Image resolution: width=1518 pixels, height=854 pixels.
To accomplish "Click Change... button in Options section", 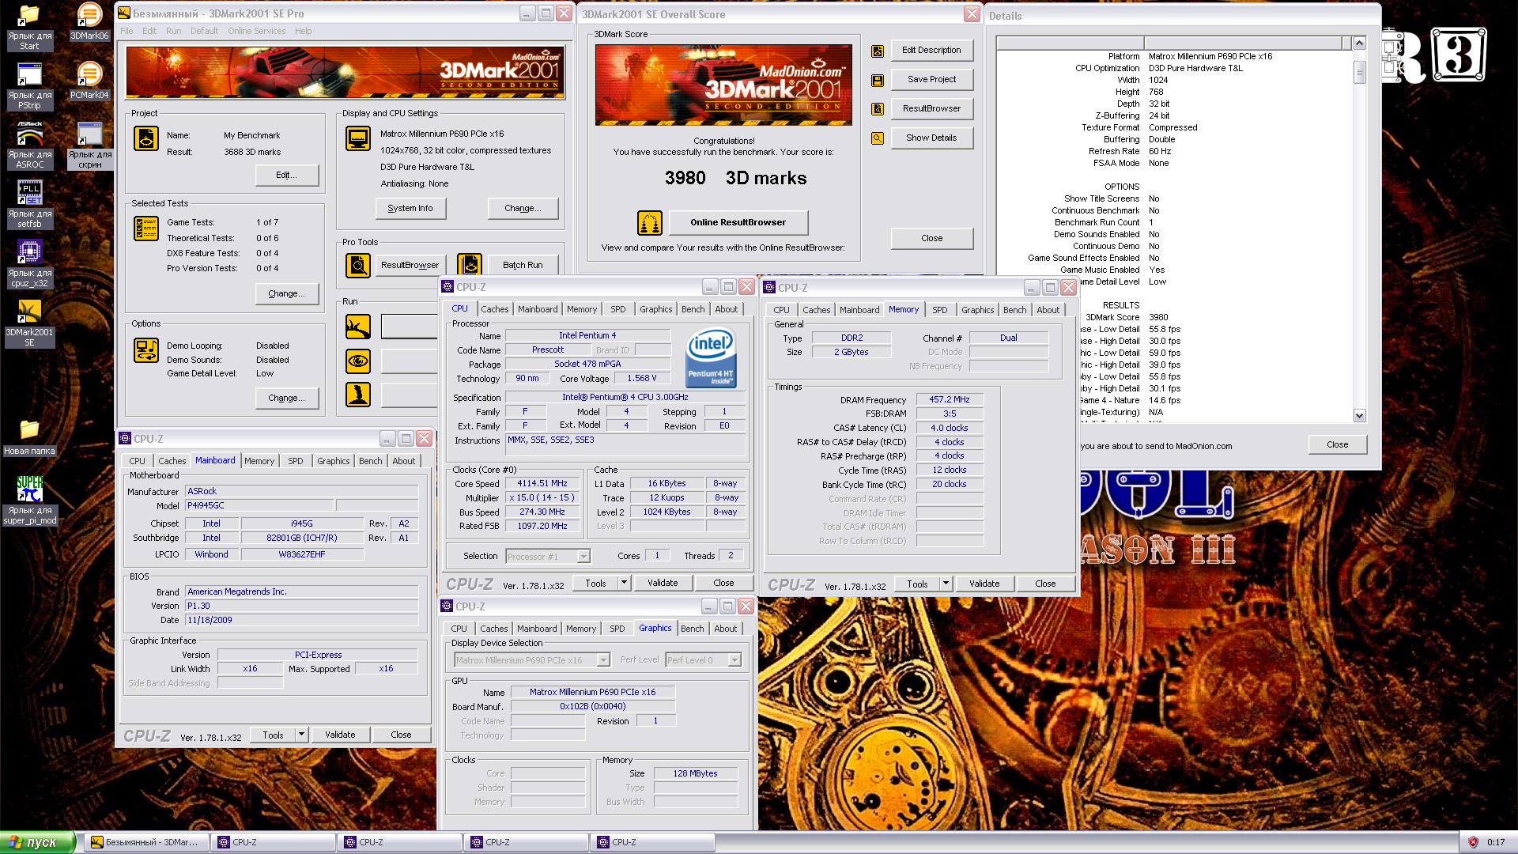I will click(x=287, y=399).
